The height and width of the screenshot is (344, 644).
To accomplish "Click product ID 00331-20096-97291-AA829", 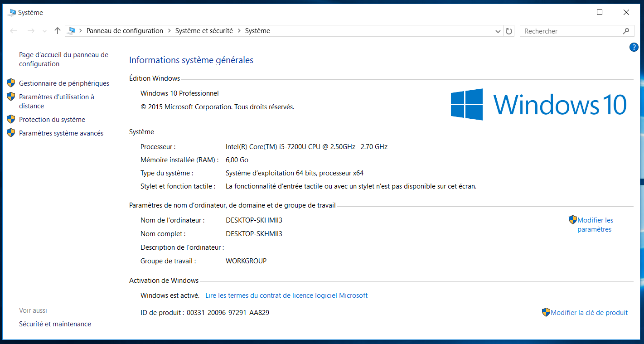I will (x=228, y=313).
